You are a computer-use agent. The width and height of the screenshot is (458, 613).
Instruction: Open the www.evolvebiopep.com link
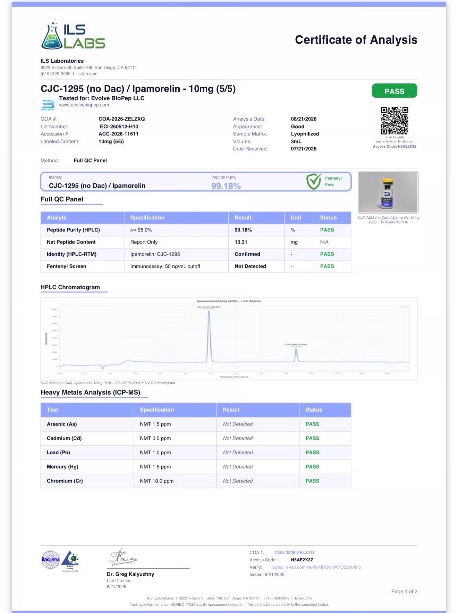(84, 105)
